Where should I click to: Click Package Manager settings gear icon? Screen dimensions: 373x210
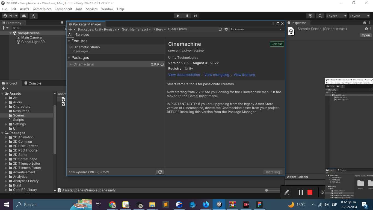point(226,29)
